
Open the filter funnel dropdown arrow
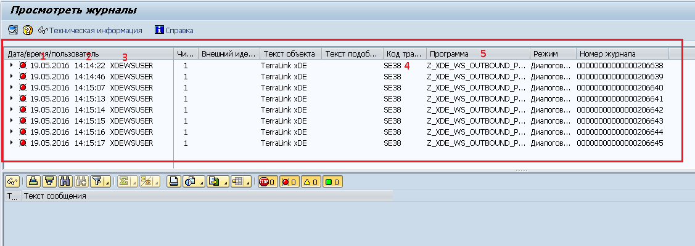[107, 181]
